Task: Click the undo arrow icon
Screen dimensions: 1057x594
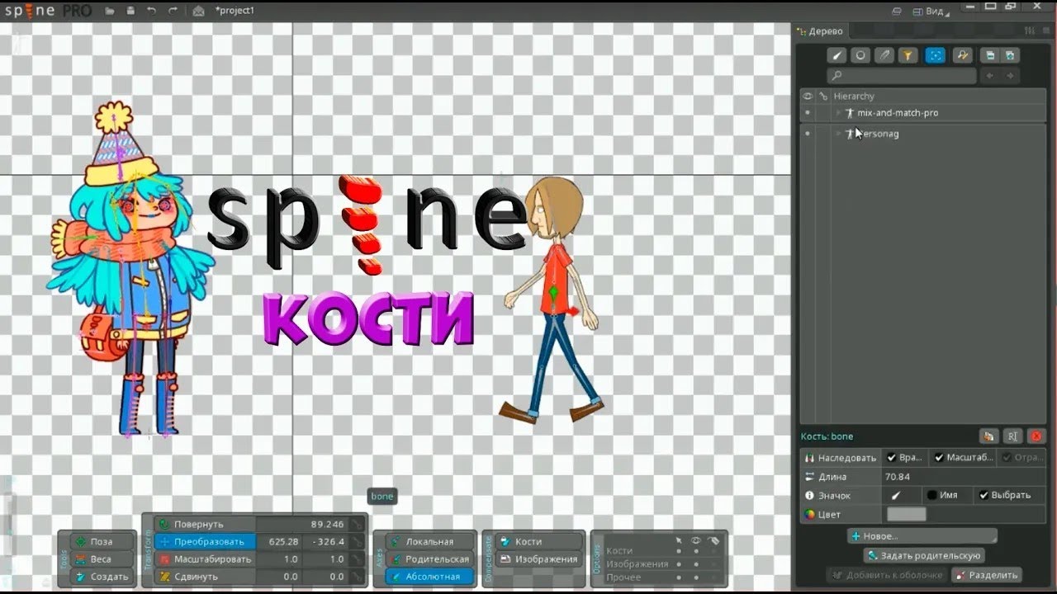Action: coord(151,11)
